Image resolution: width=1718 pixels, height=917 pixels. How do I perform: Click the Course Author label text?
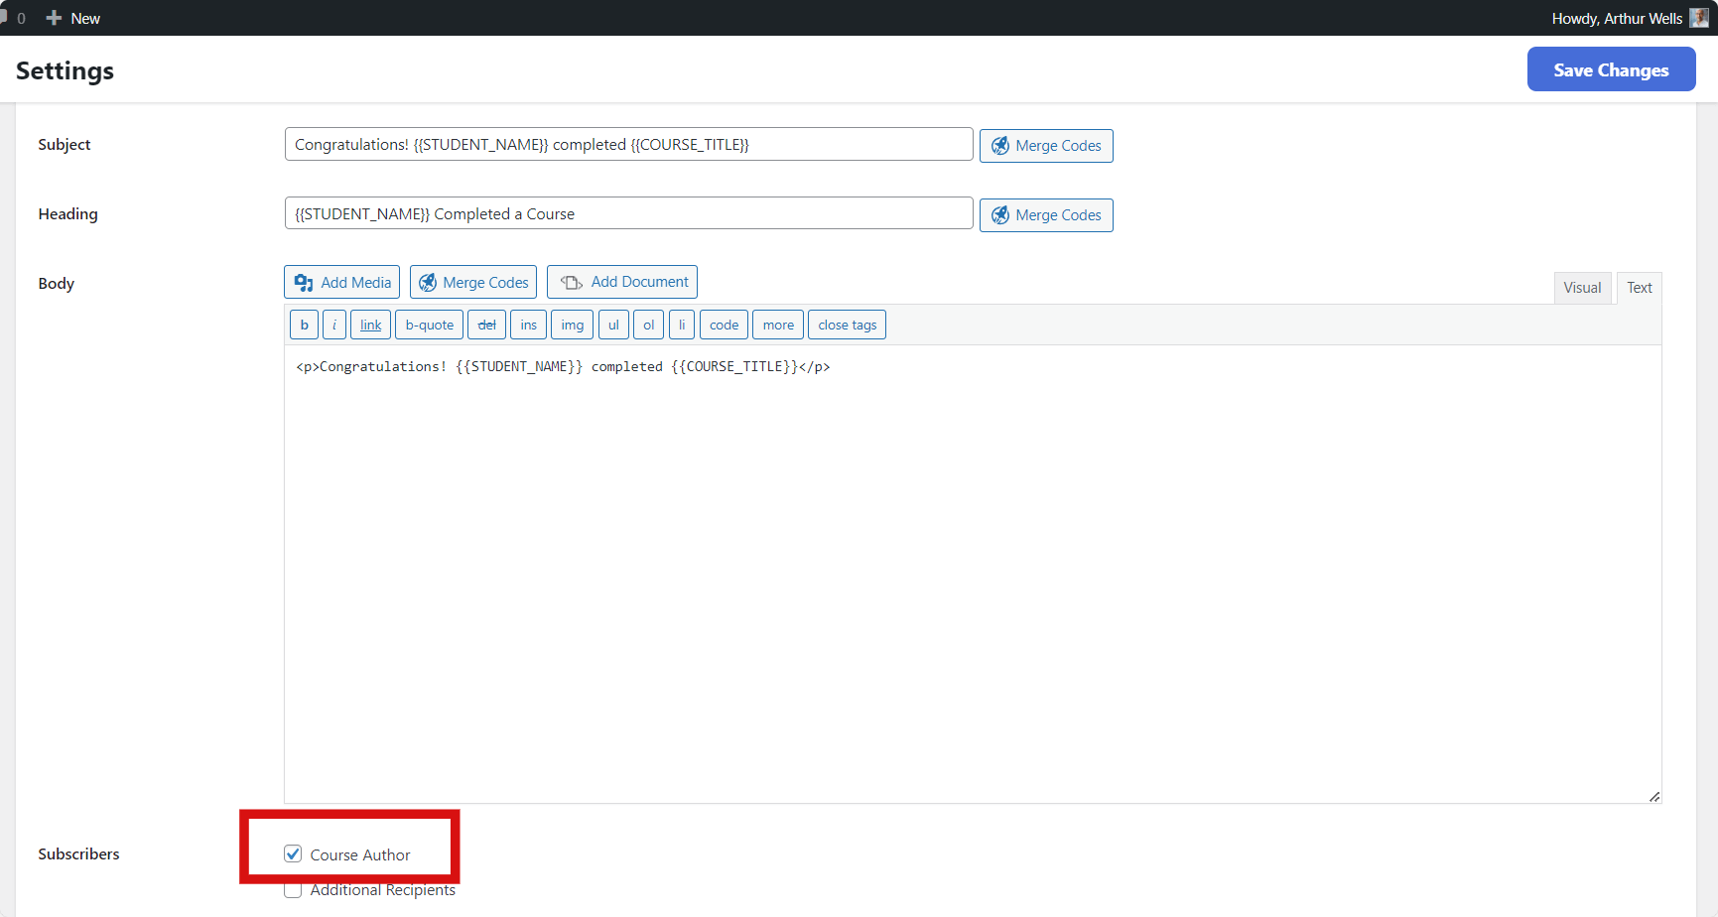(x=359, y=854)
